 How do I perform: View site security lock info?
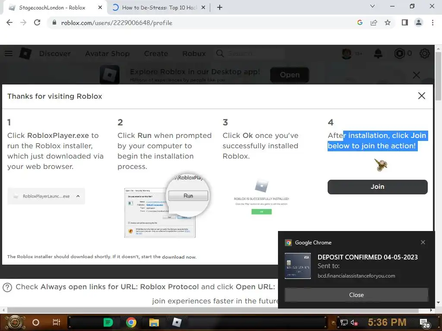click(54, 23)
